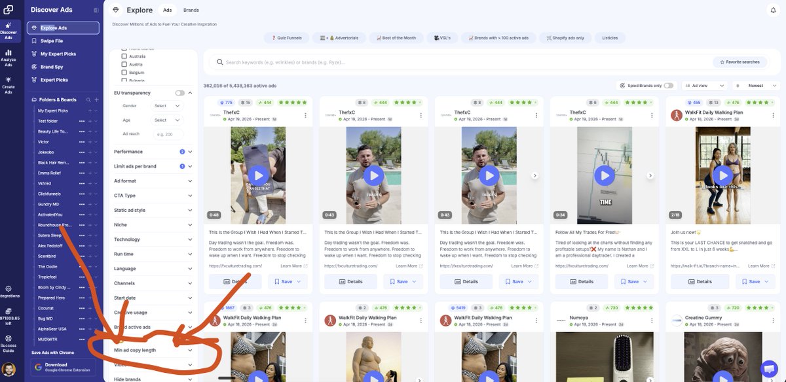The width and height of the screenshot is (786, 382).
Task: Open three-dot menu for Emma Relief folder
Action: click(x=83, y=173)
